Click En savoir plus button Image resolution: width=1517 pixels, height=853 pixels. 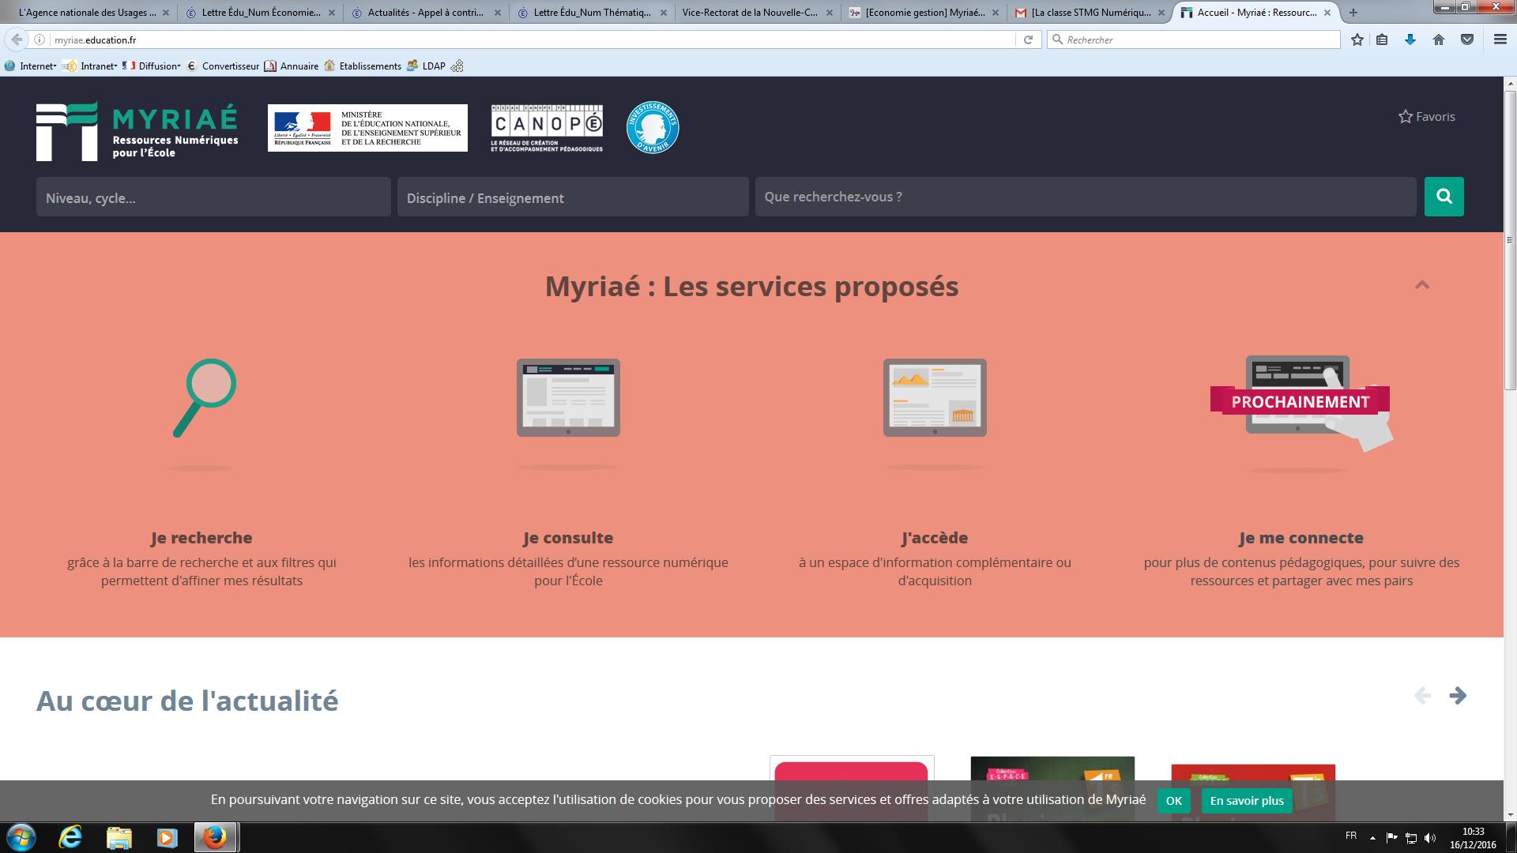pyautogui.click(x=1247, y=801)
